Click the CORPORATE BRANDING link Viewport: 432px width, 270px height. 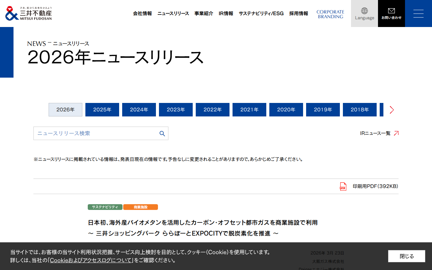pos(330,14)
